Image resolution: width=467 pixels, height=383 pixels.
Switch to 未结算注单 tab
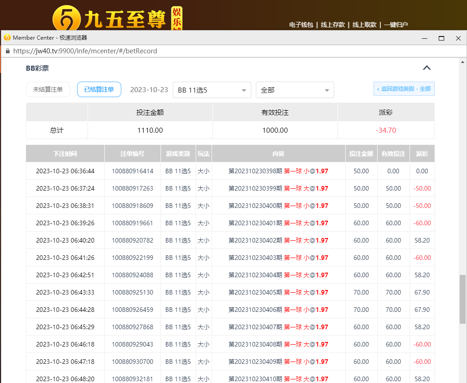click(x=48, y=89)
